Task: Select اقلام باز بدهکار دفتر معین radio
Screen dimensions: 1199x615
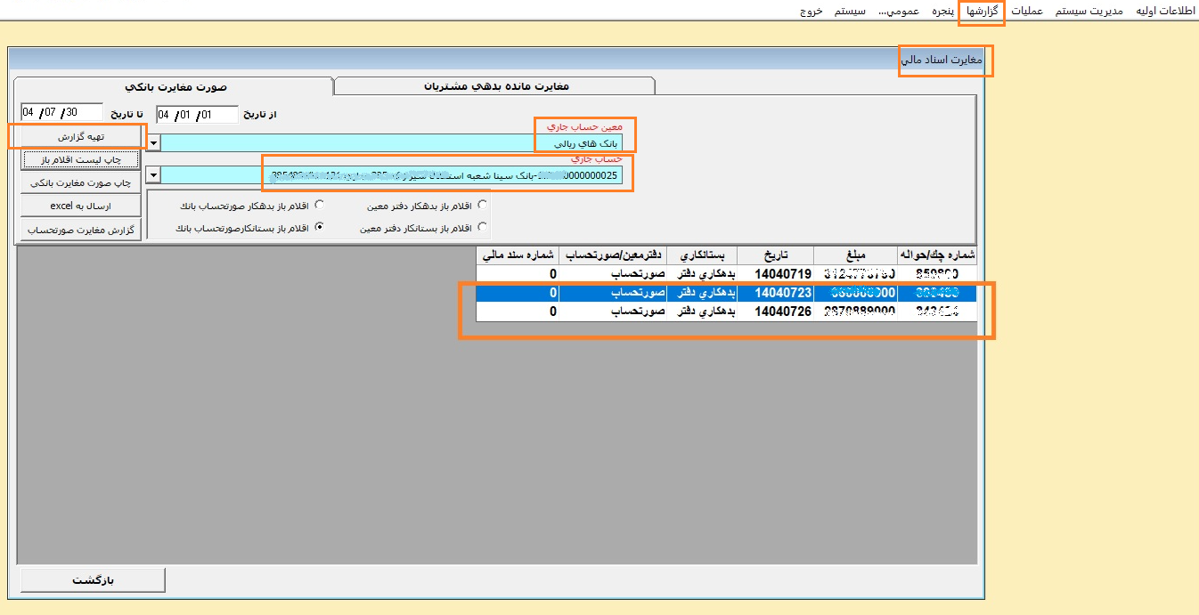Action: [x=483, y=205]
